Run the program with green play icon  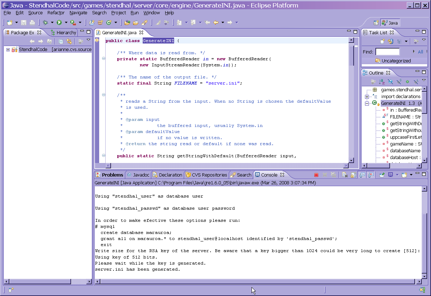pyautogui.click(x=59, y=22)
